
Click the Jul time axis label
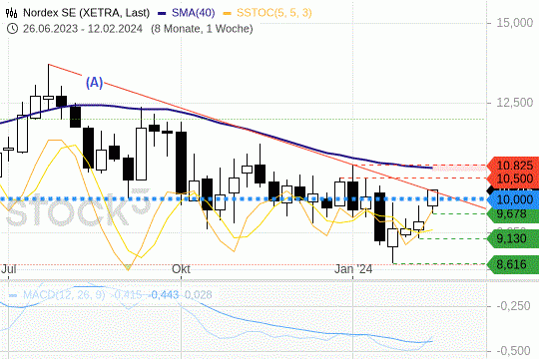(8, 268)
